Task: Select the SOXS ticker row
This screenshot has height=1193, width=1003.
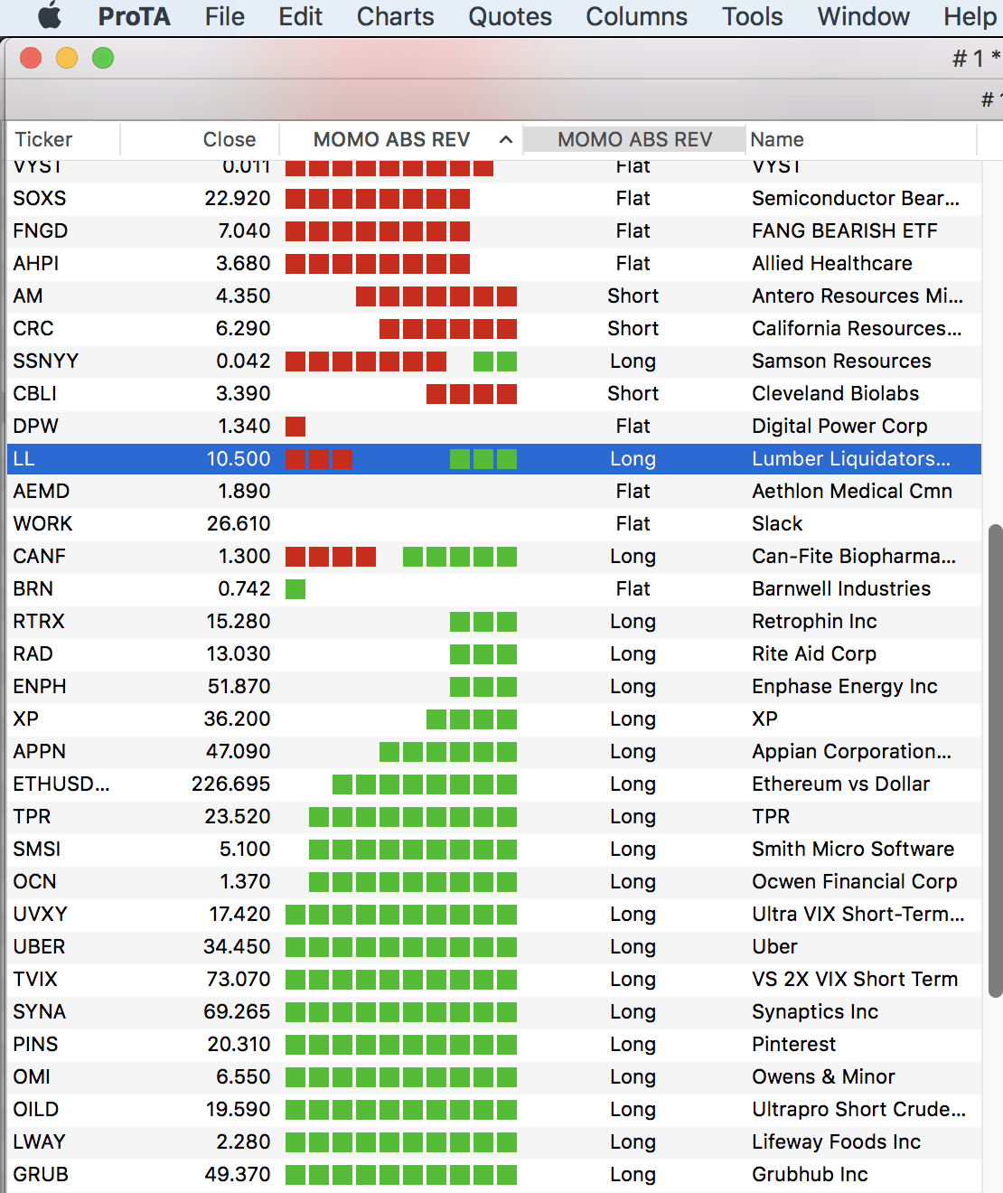Action: (493, 199)
